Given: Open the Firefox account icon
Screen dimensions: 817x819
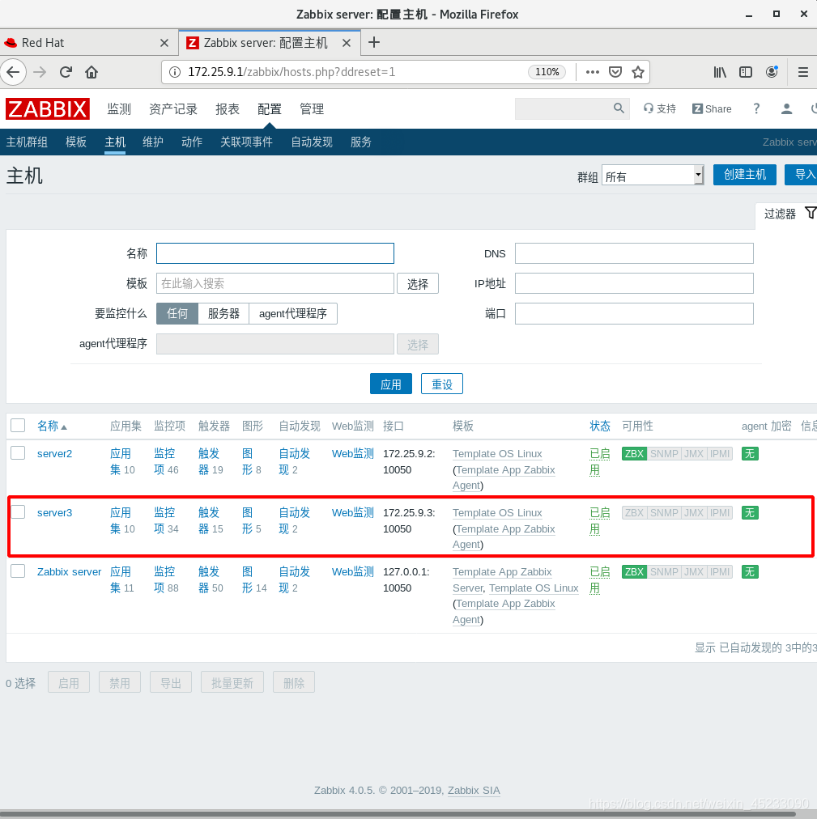Looking at the screenshot, I should click(772, 72).
